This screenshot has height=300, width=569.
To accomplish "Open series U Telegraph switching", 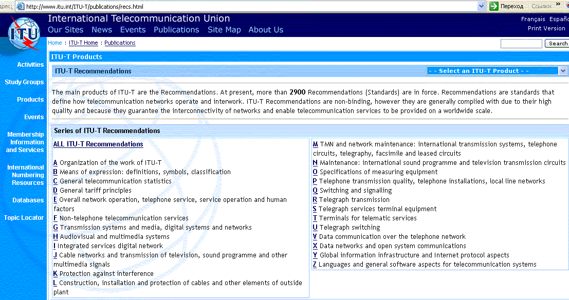I will 315,228.
